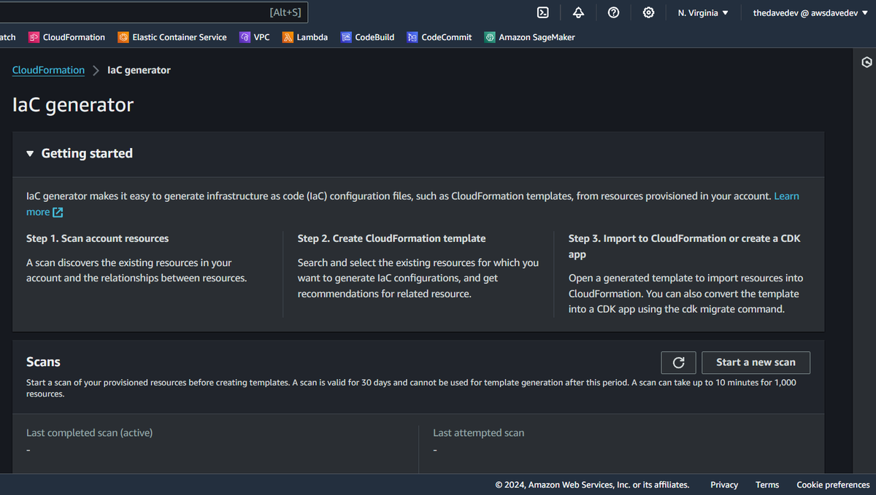Click the IaC generator page title
Screen dimensions: 876x495
coord(73,105)
